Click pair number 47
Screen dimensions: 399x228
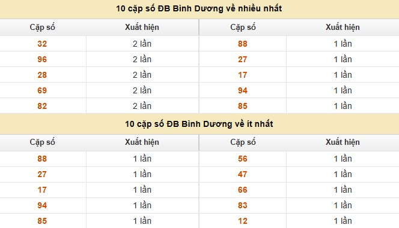coord(243,174)
